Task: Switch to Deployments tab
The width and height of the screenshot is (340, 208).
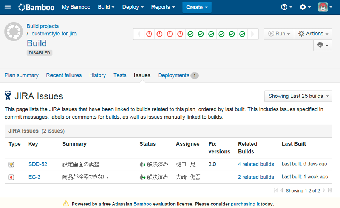Action: point(174,75)
